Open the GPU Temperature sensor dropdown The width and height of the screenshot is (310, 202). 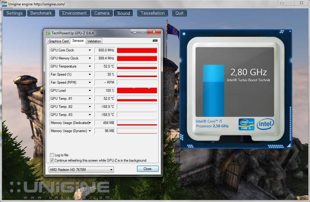point(90,66)
